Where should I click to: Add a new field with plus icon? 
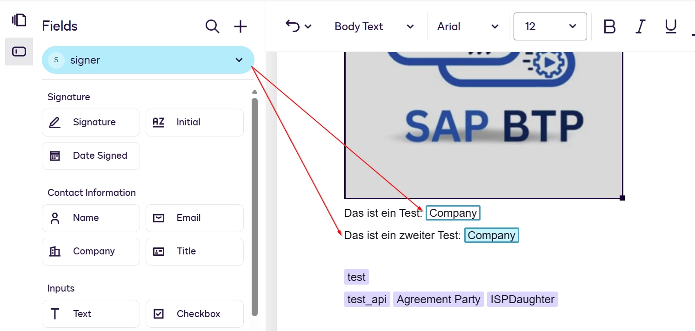240,26
